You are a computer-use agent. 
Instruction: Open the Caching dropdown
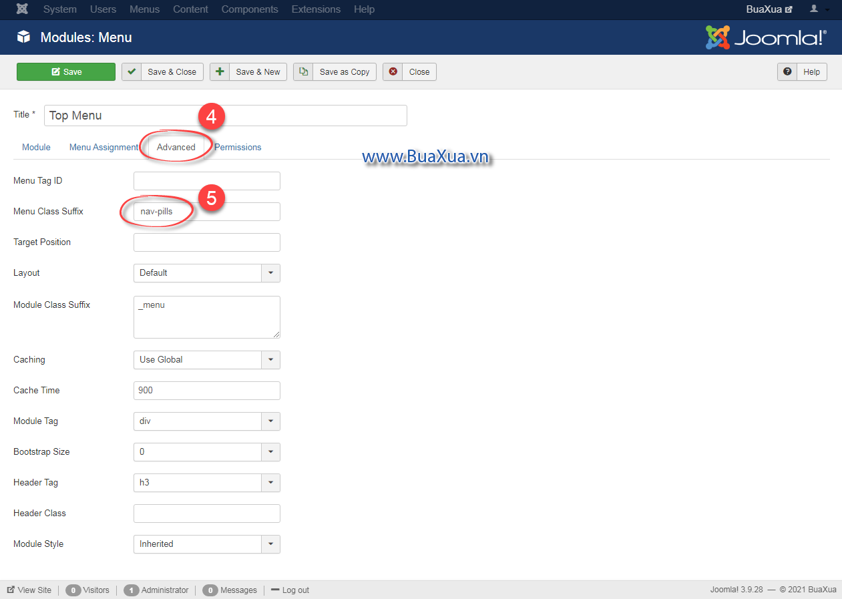tap(207, 359)
